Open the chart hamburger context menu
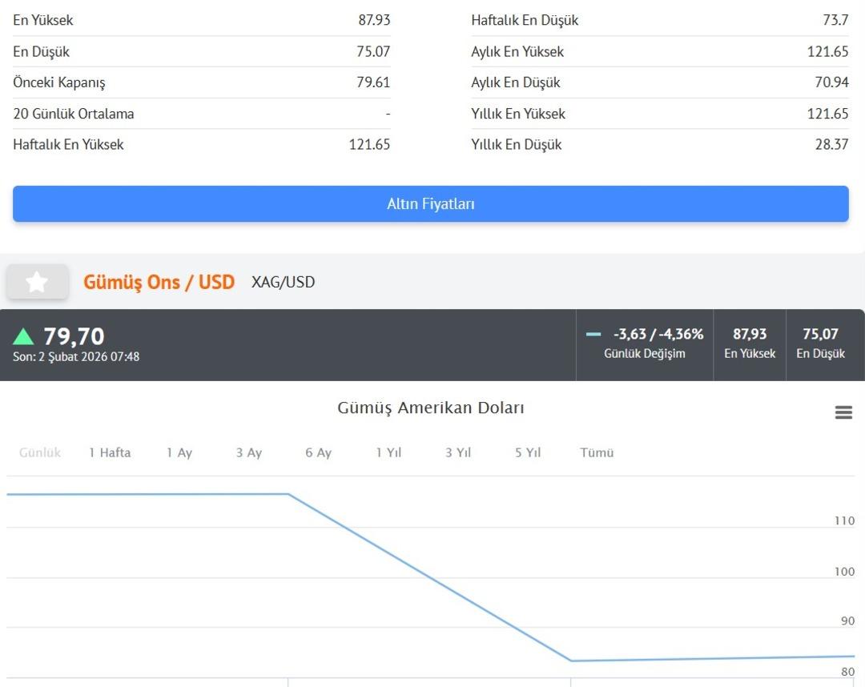This screenshot has height=687, width=865. pos(843,412)
